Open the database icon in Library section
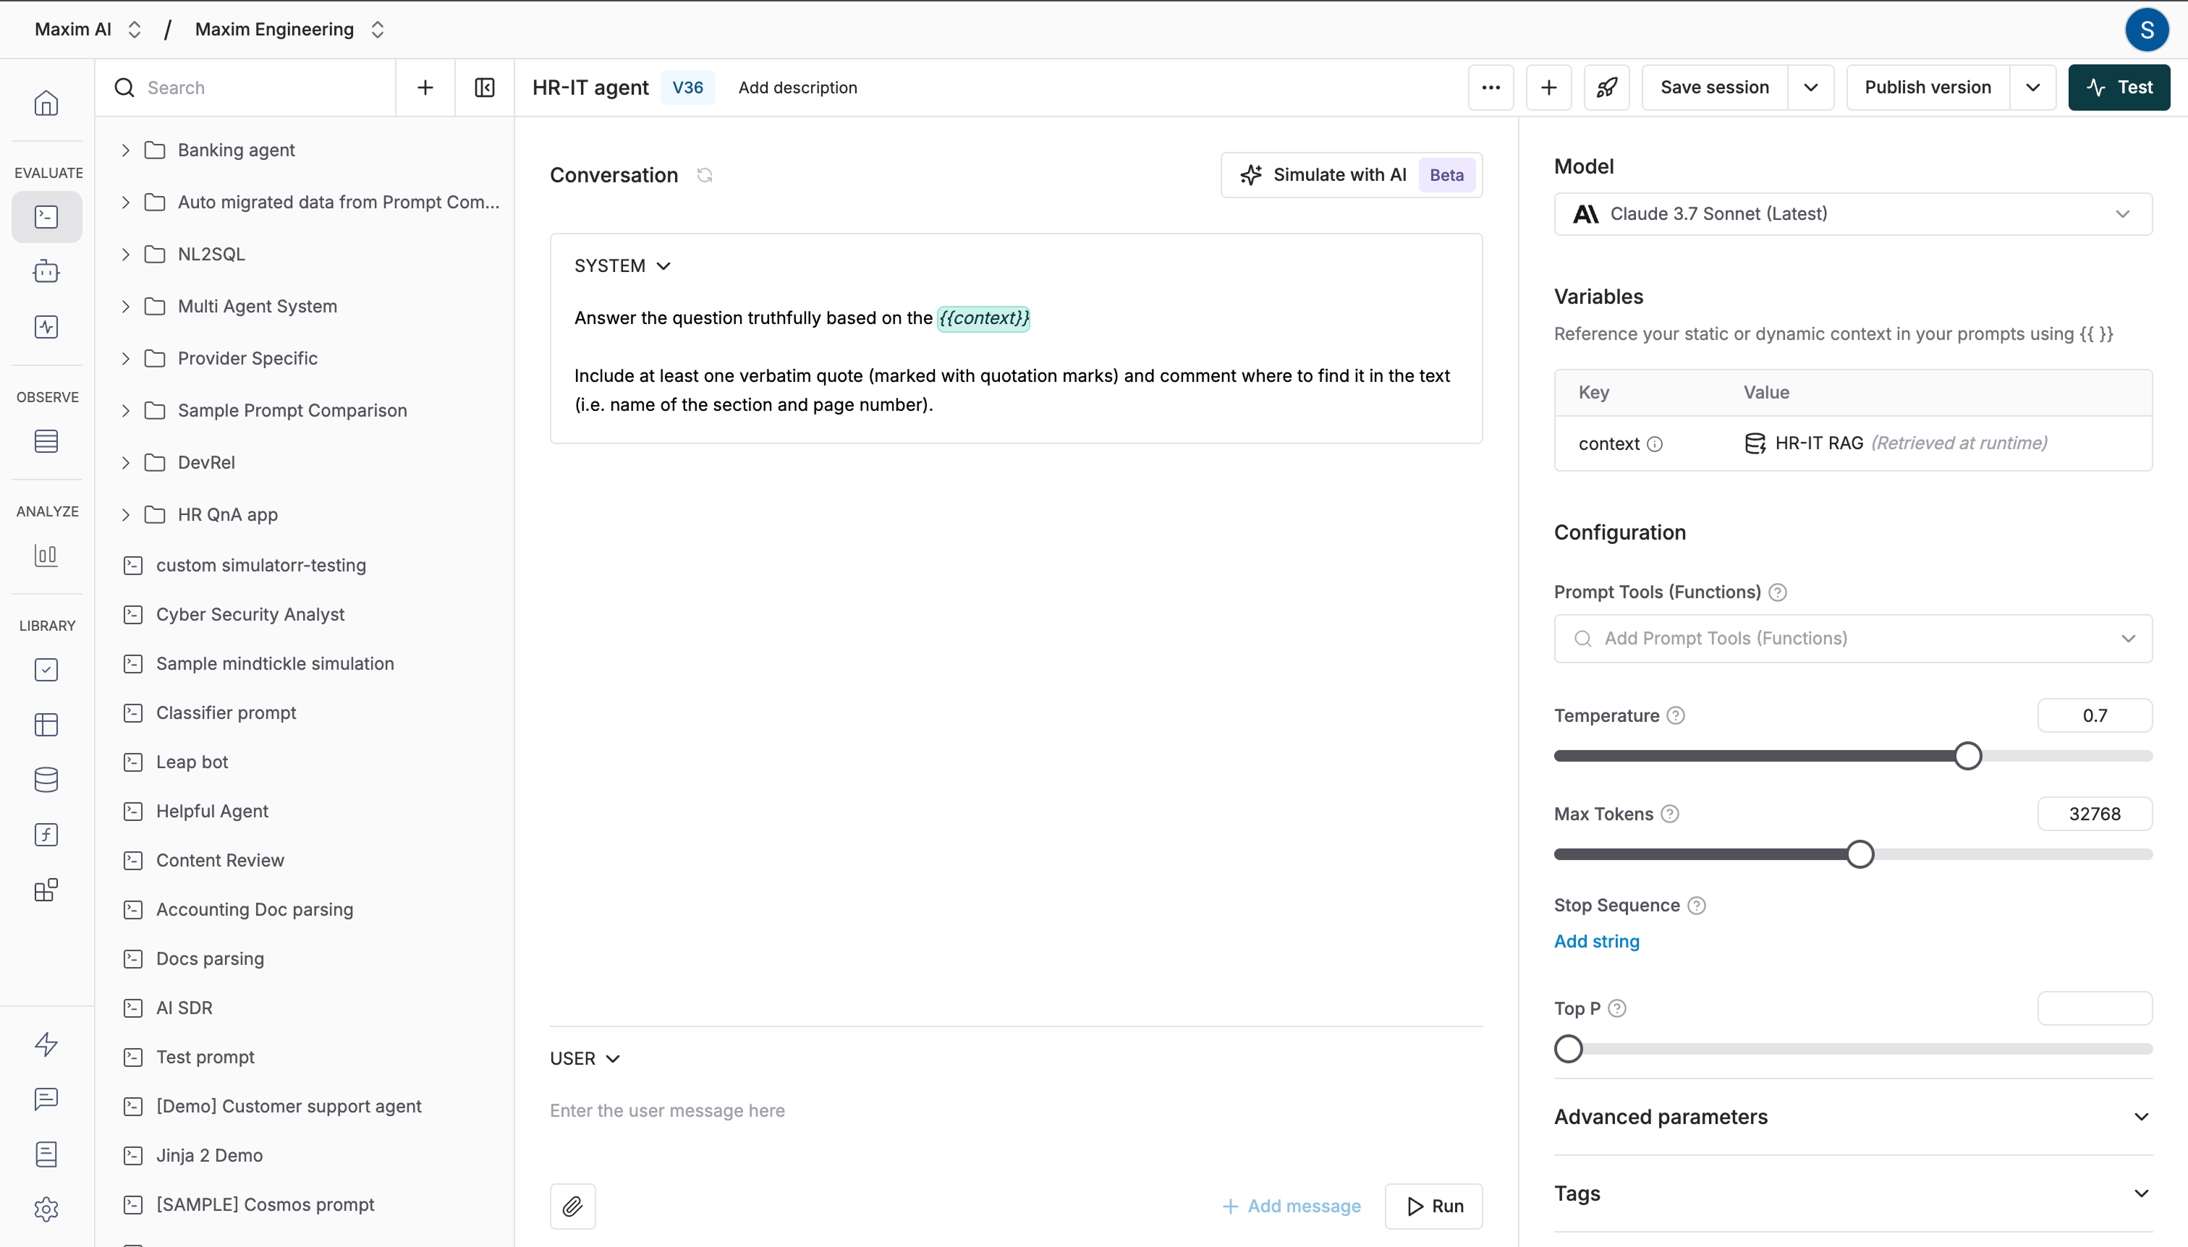Viewport: 2188px width, 1247px height. coord(46,780)
